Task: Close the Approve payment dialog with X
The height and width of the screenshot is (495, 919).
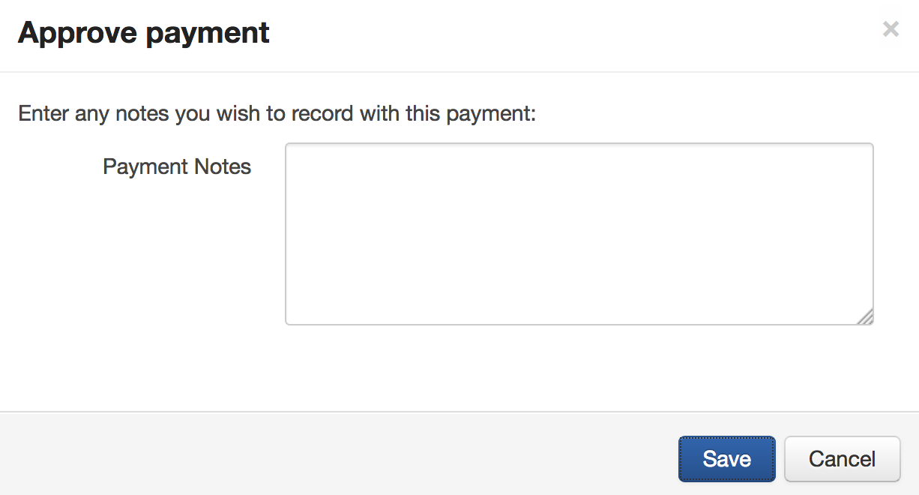Action: point(891,30)
